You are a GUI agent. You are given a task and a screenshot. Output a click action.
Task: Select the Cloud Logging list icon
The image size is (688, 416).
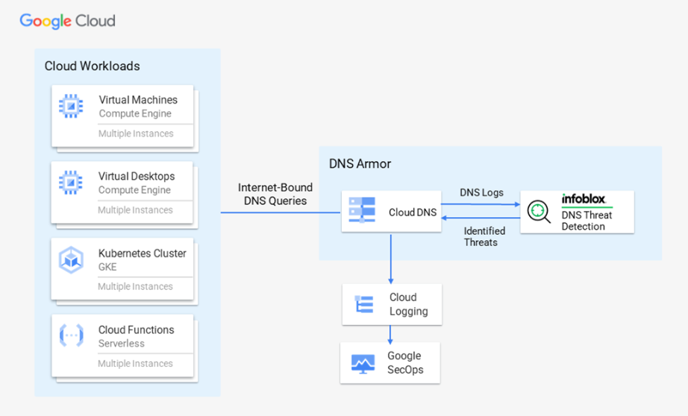(364, 304)
